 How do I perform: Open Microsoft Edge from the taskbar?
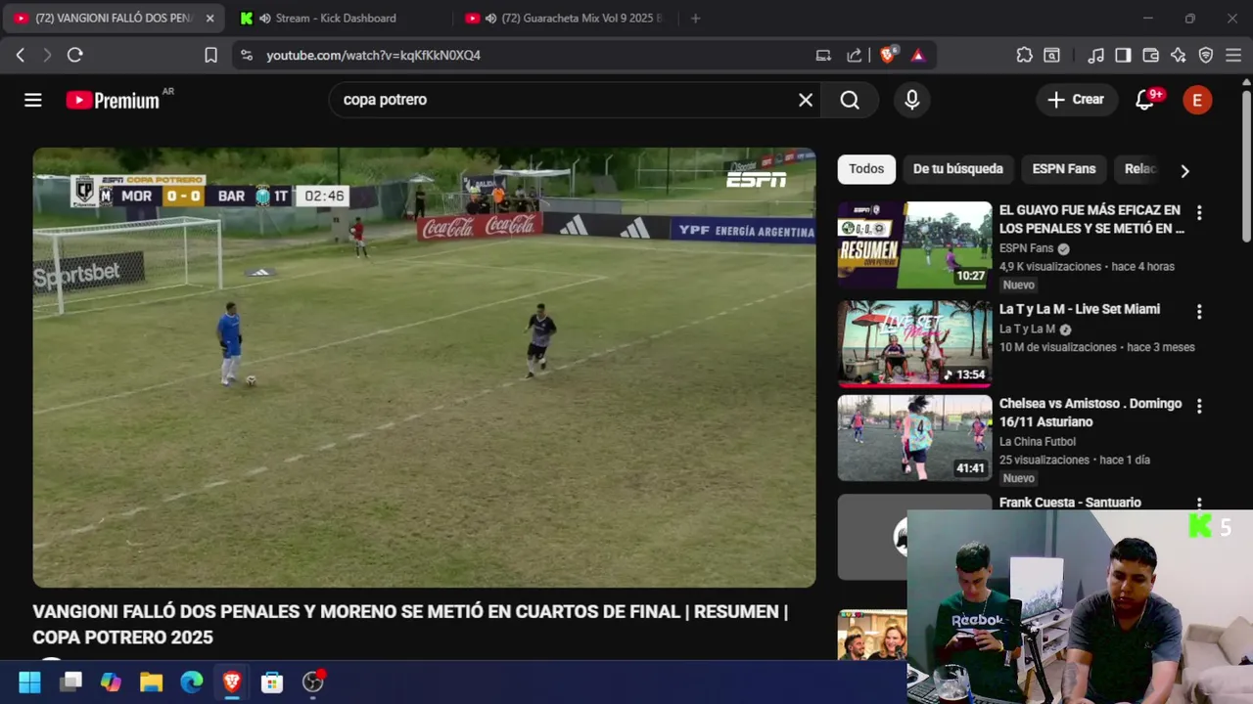pyautogui.click(x=192, y=682)
